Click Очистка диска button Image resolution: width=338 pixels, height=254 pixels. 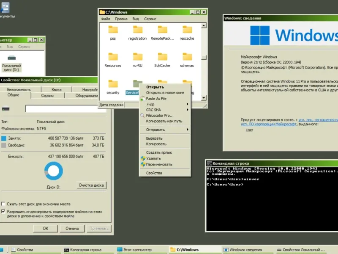[x=91, y=185]
